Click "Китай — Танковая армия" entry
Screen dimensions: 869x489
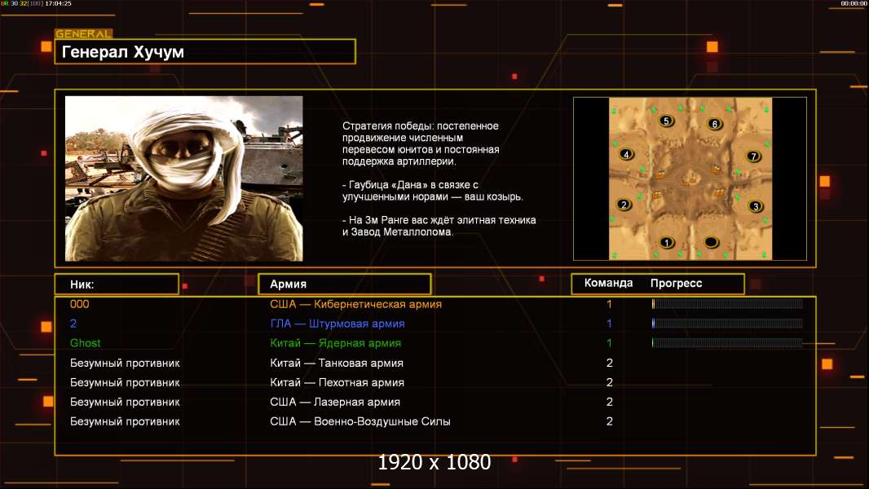point(337,363)
